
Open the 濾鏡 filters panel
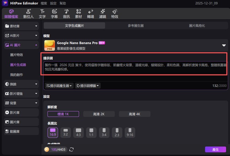pyautogui.click(x=103, y=14)
